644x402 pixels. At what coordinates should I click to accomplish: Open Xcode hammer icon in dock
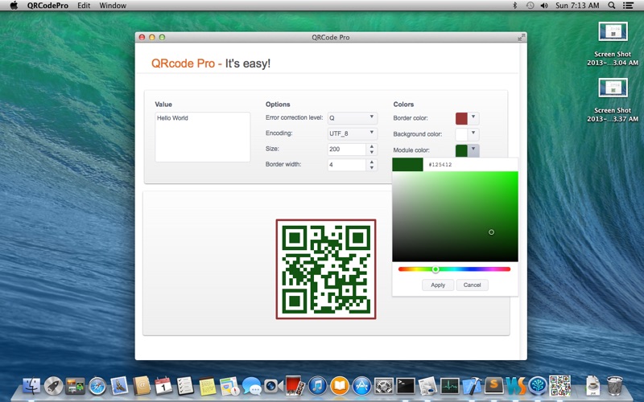click(x=472, y=386)
